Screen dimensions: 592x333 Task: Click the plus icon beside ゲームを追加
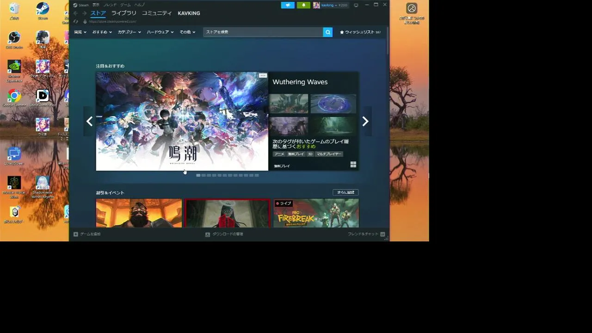(x=76, y=234)
